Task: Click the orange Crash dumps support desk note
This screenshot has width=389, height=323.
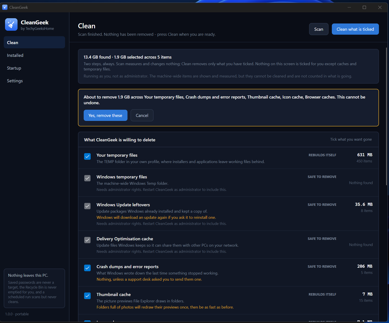Action: click(149, 279)
